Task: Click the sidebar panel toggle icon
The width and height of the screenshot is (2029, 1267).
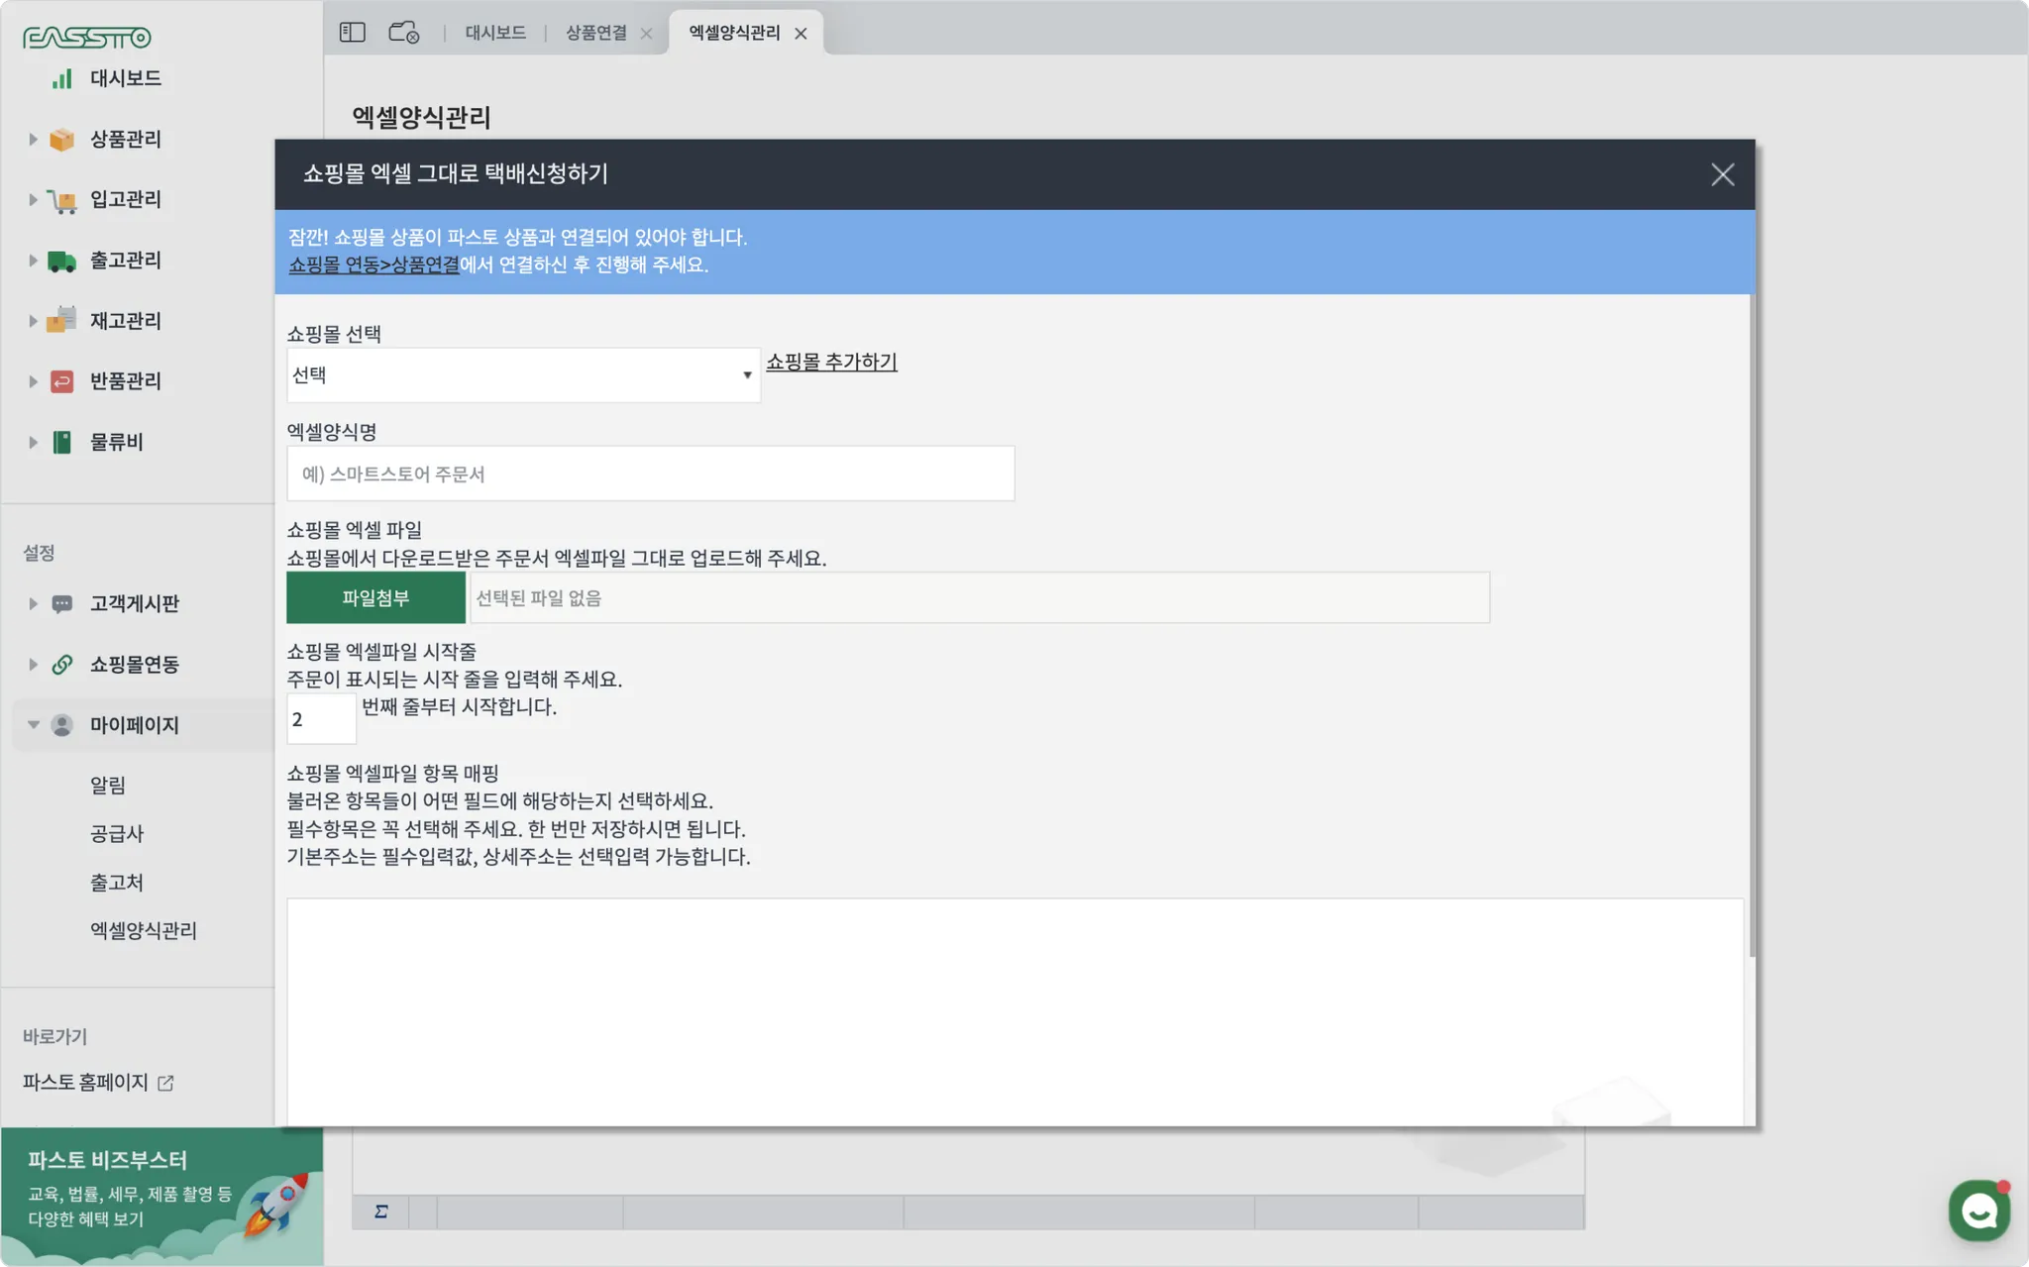Action: (352, 33)
